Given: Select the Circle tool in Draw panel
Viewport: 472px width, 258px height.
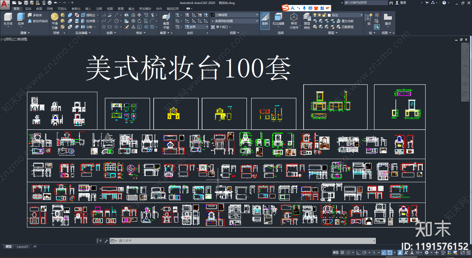Looking at the screenshot, I should [117, 21].
